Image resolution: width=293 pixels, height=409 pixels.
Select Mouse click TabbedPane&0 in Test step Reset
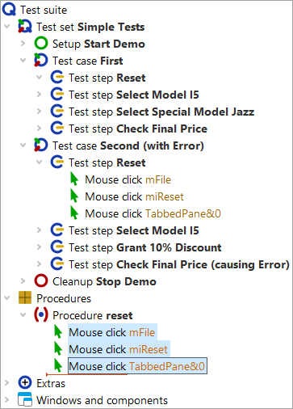pos(153,213)
